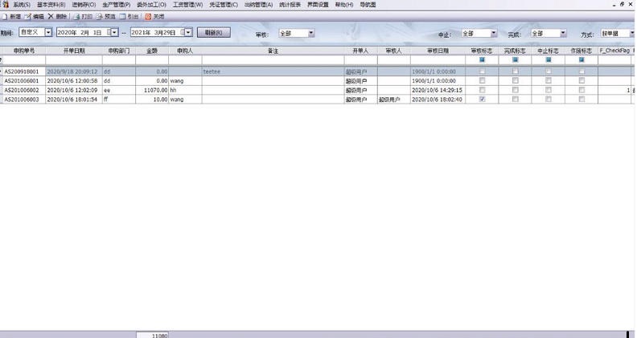Click the date cell 2020/10/6 12:02:09

[x=74, y=90]
